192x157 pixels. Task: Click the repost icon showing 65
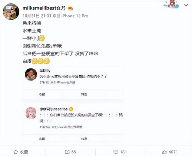click(67, 152)
